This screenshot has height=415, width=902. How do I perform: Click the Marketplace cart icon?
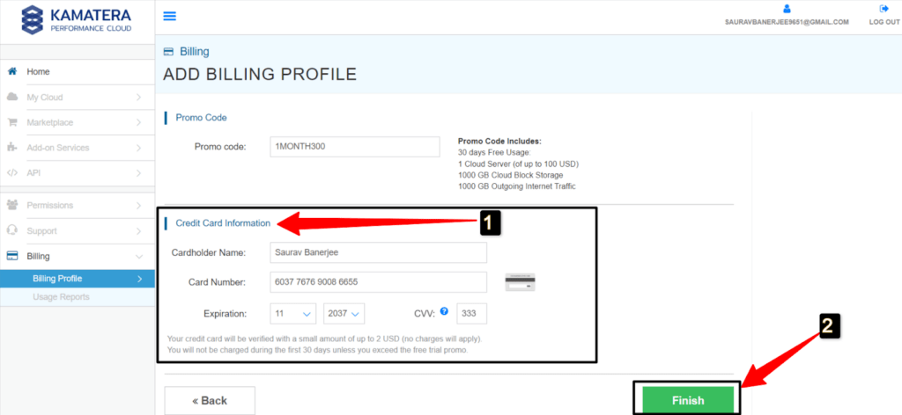click(12, 122)
